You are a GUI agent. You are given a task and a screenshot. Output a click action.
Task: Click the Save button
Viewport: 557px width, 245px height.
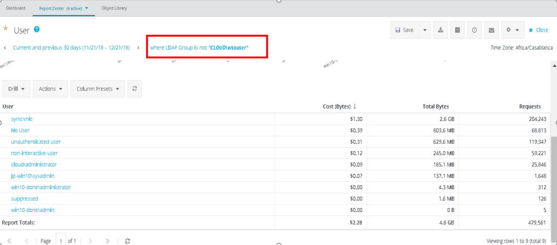[405, 30]
